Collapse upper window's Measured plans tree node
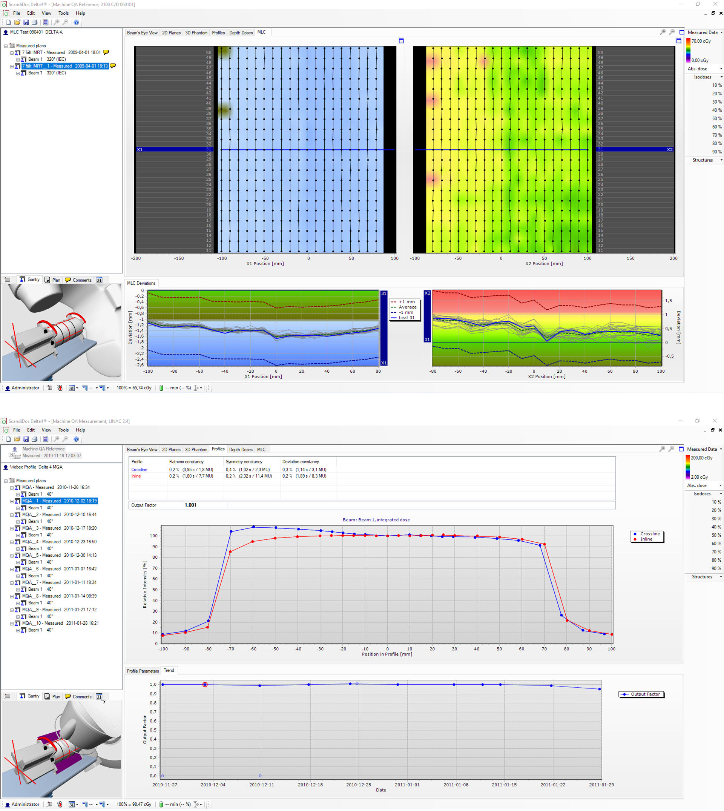724x811 pixels. (x=6, y=46)
